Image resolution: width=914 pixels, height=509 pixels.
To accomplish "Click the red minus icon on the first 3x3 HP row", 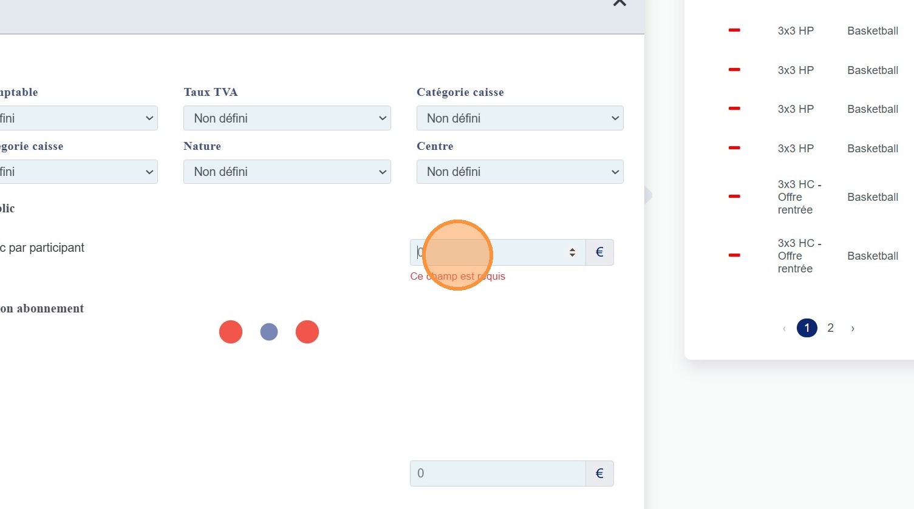I will [x=734, y=30].
